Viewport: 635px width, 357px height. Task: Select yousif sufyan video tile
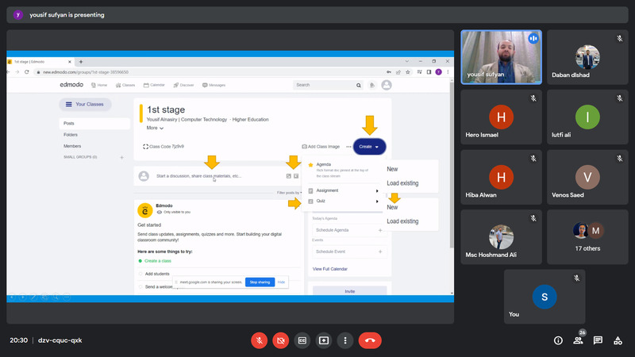click(502, 57)
